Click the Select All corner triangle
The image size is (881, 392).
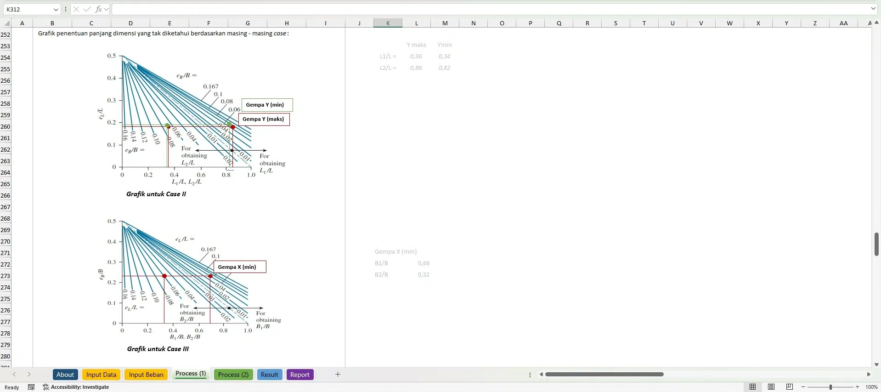click(7, 23)
